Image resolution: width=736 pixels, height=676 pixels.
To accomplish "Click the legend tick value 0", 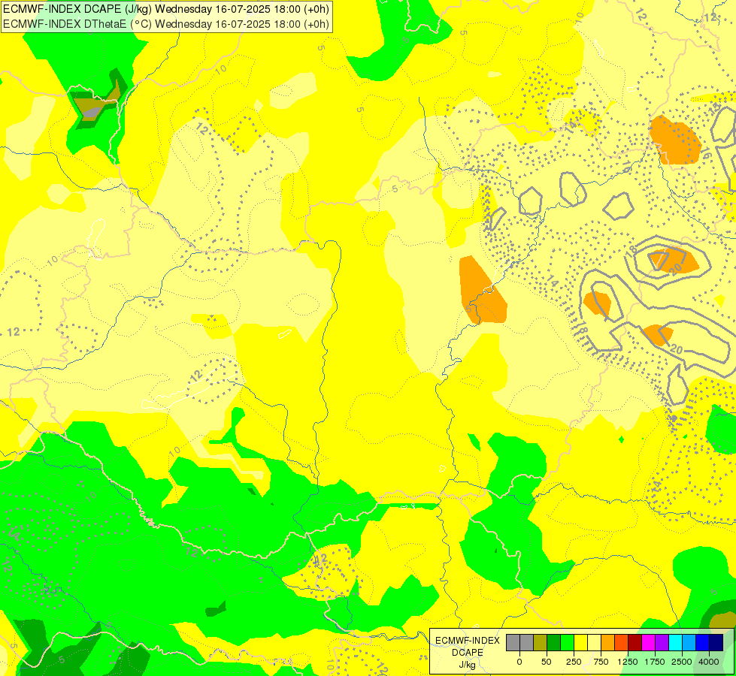I will pyautogui.click(x=519, y=662).
